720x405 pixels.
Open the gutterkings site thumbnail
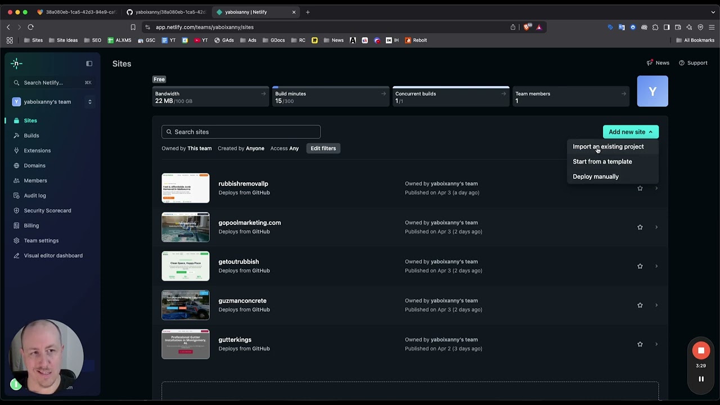pyautogui.click(x=186, y=344)
